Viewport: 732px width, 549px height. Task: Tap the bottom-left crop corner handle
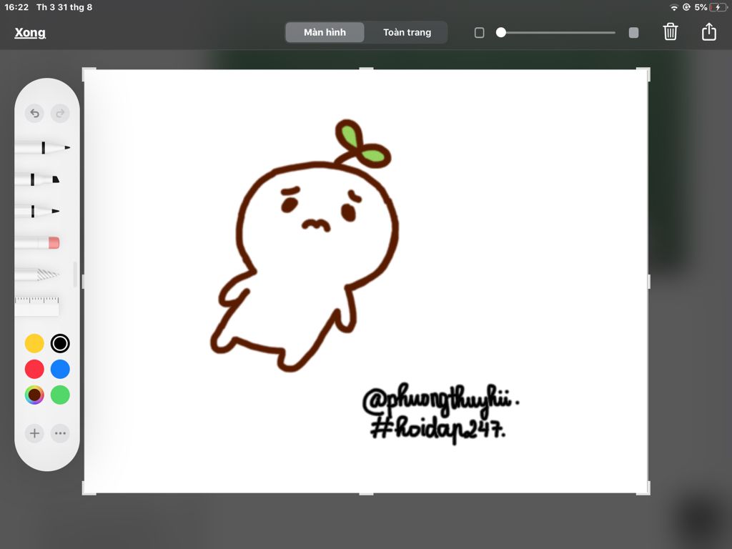click(88, 489)
